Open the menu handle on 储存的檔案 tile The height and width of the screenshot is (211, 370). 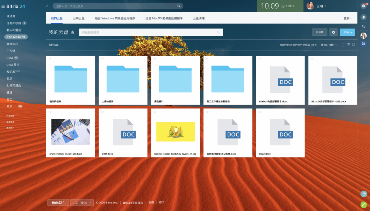pyautogui.click(x=50, y=59)
